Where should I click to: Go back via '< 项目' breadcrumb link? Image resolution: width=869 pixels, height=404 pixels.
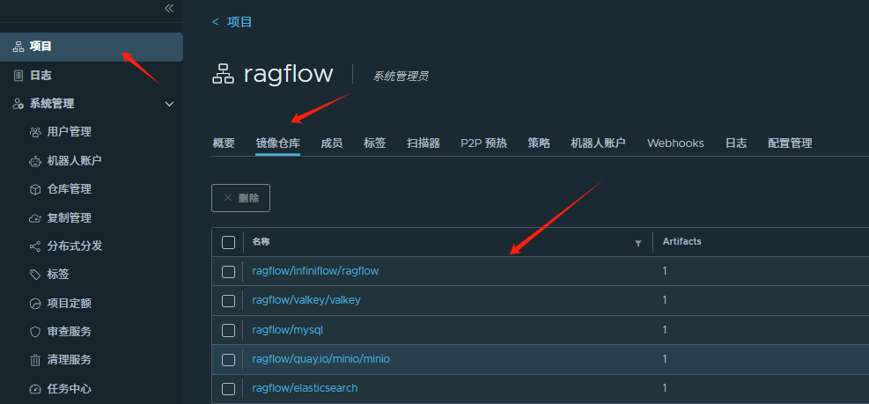(x=232, y=22)
